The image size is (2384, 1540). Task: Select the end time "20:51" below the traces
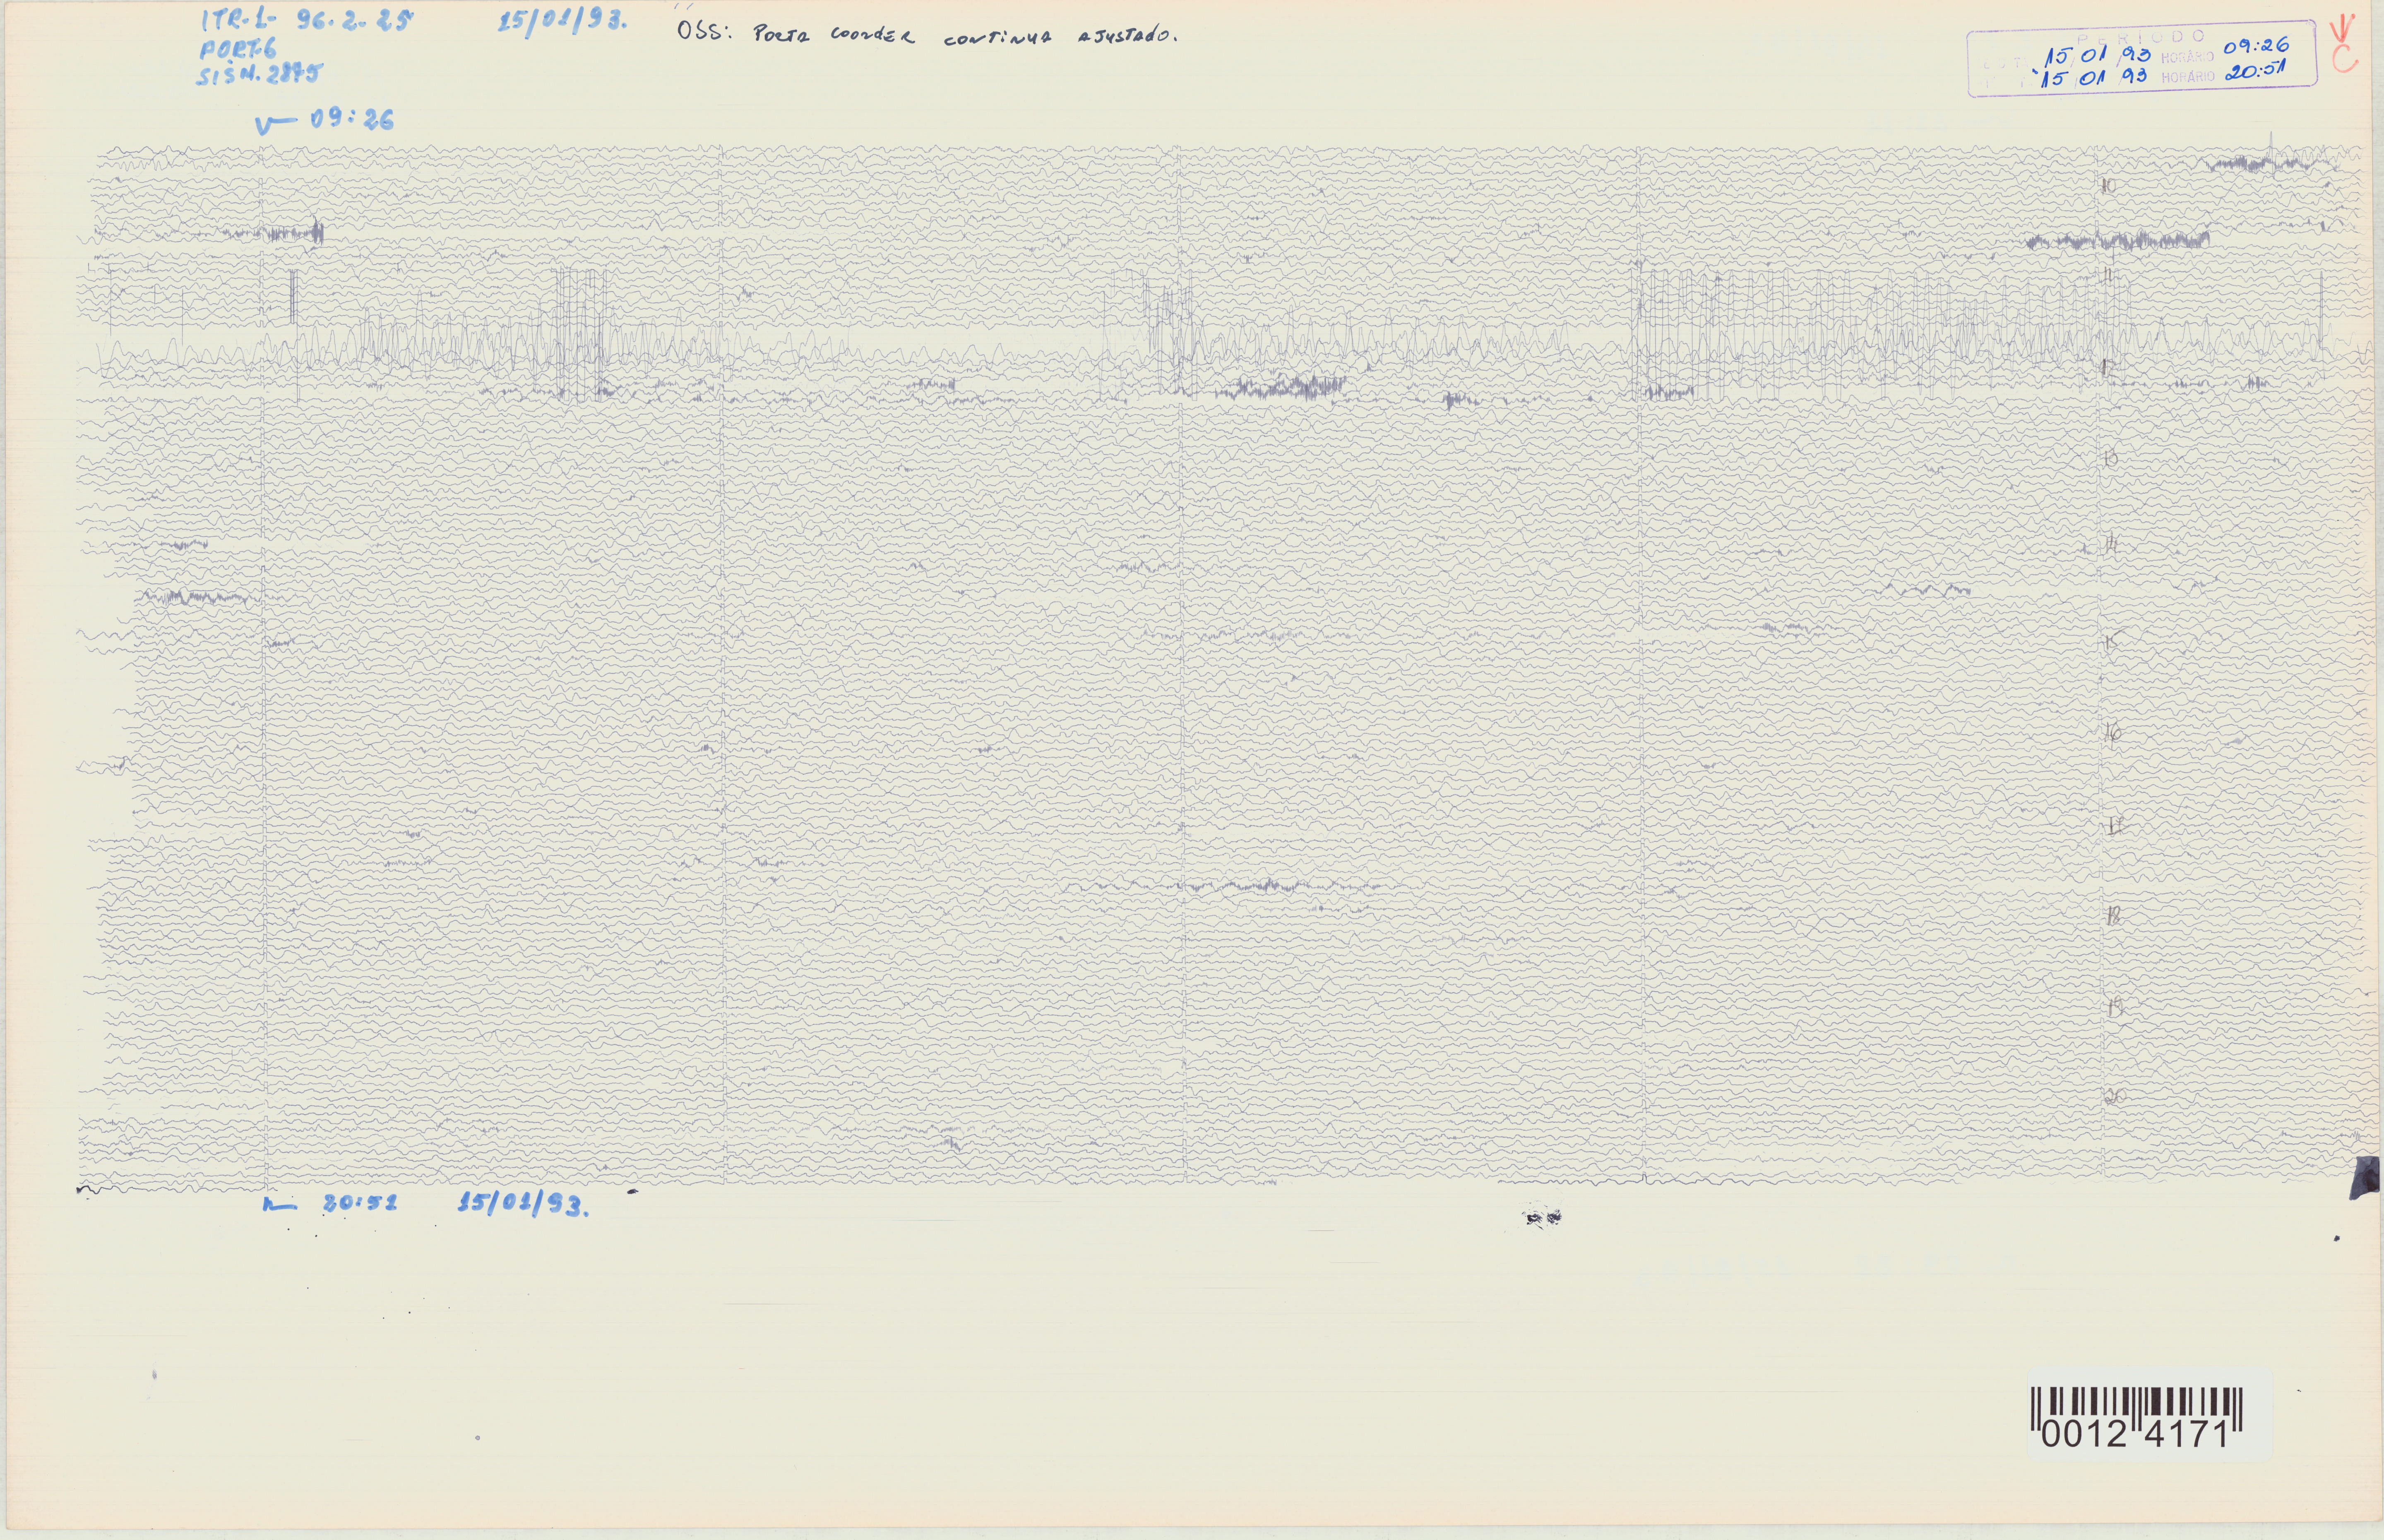point(360,1203)
